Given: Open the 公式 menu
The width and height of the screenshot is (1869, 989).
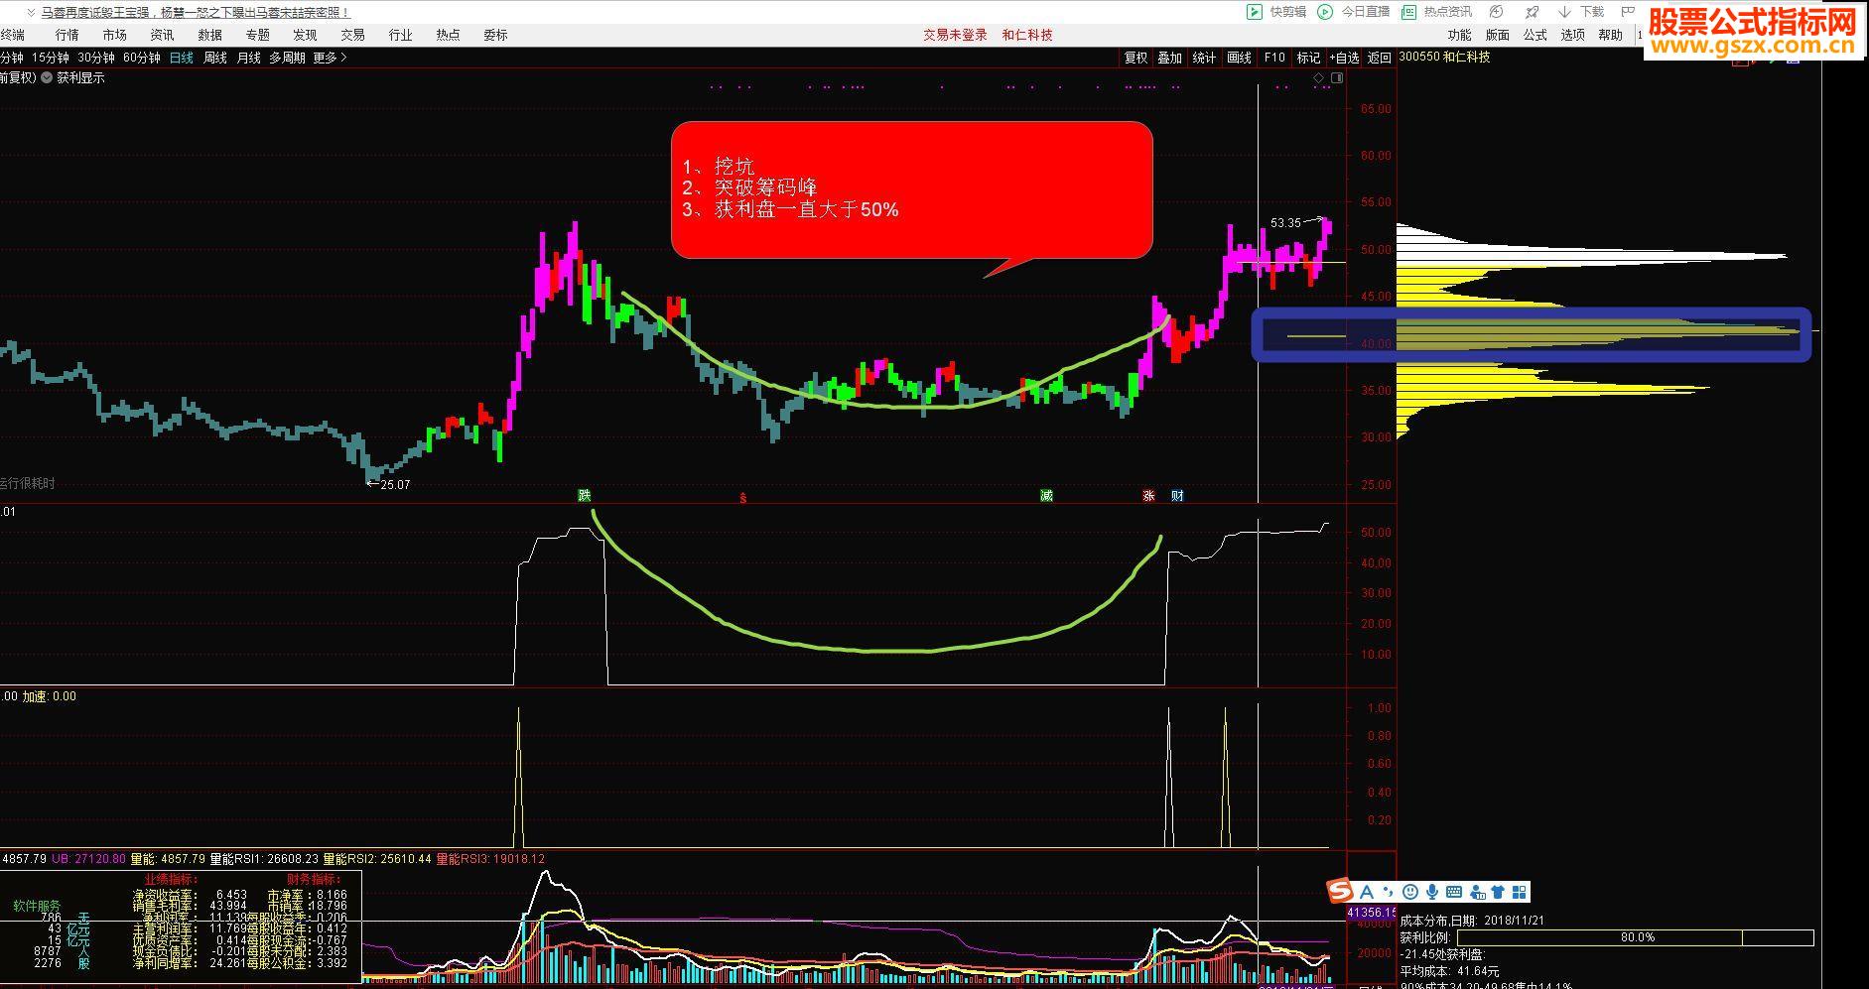Looking at the screenshot, I should 1535,35.
